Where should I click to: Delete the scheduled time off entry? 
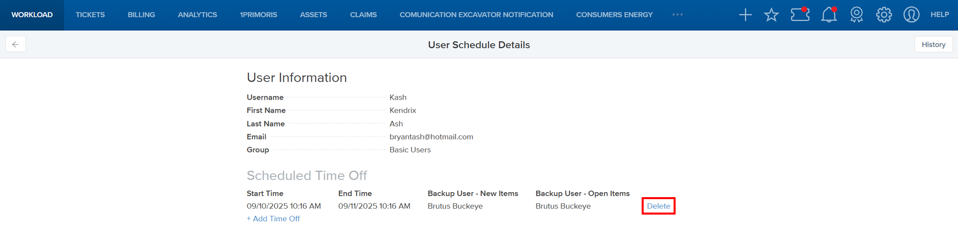coord(658,206)
